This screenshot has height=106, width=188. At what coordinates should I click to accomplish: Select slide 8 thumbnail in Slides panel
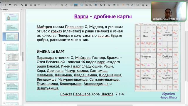coord(12,86)
